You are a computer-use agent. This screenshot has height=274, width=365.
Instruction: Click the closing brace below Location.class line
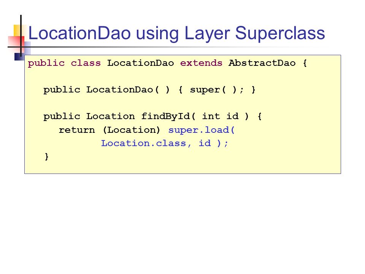pyautogui.click(x=47, y=156)
